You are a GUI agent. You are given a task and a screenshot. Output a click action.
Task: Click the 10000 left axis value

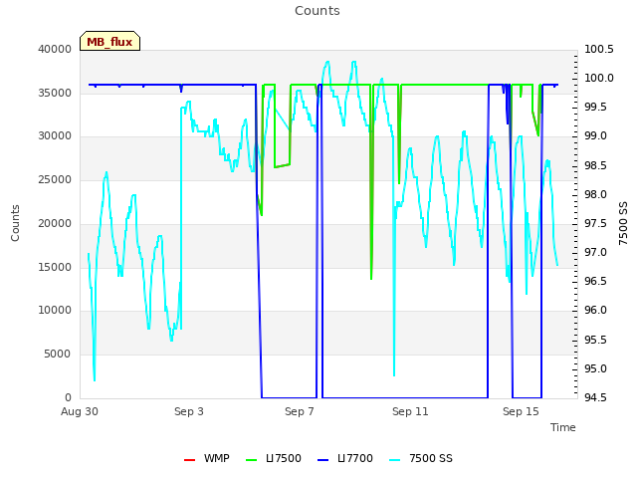pos(55,311)
